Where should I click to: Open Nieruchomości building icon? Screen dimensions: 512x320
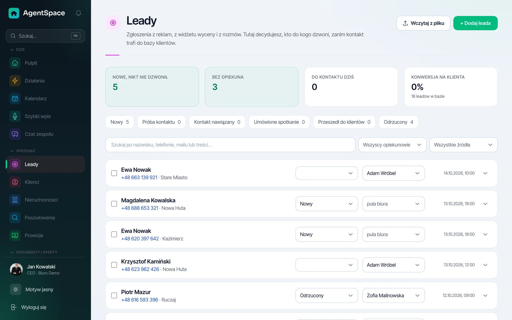point(15,200)
